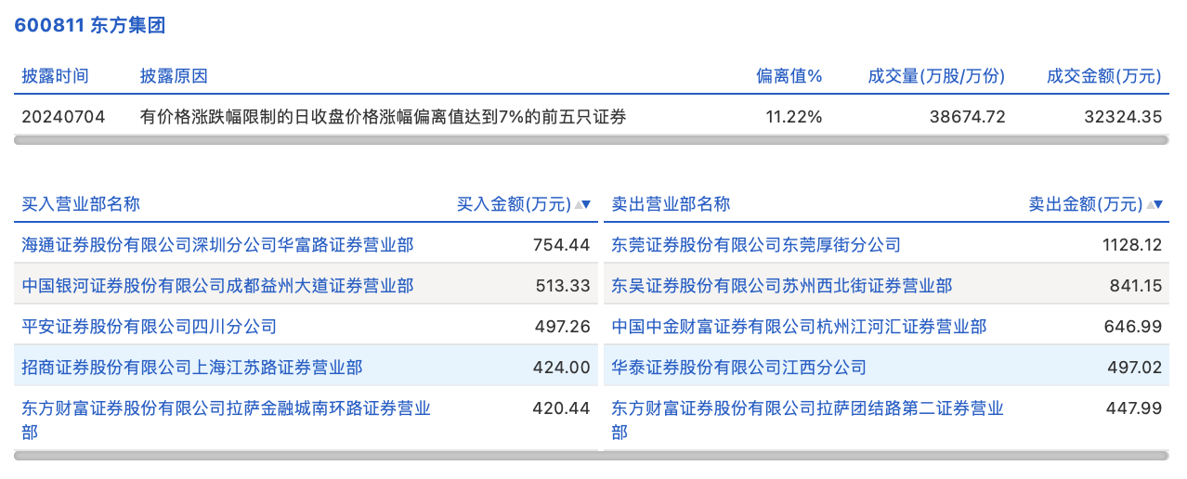Open 海通证券深圳分公司华富路证券营业部 entry
1187x479 pixels.
(x=218, y=245)
